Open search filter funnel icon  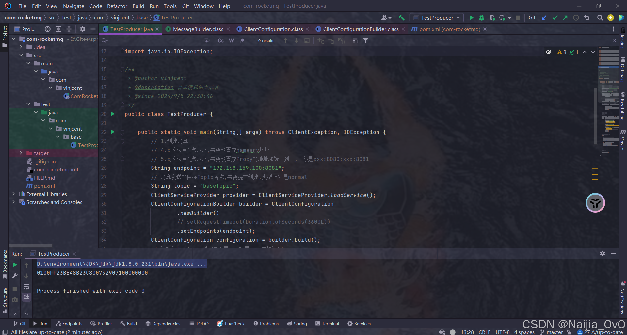pos(366,40)
